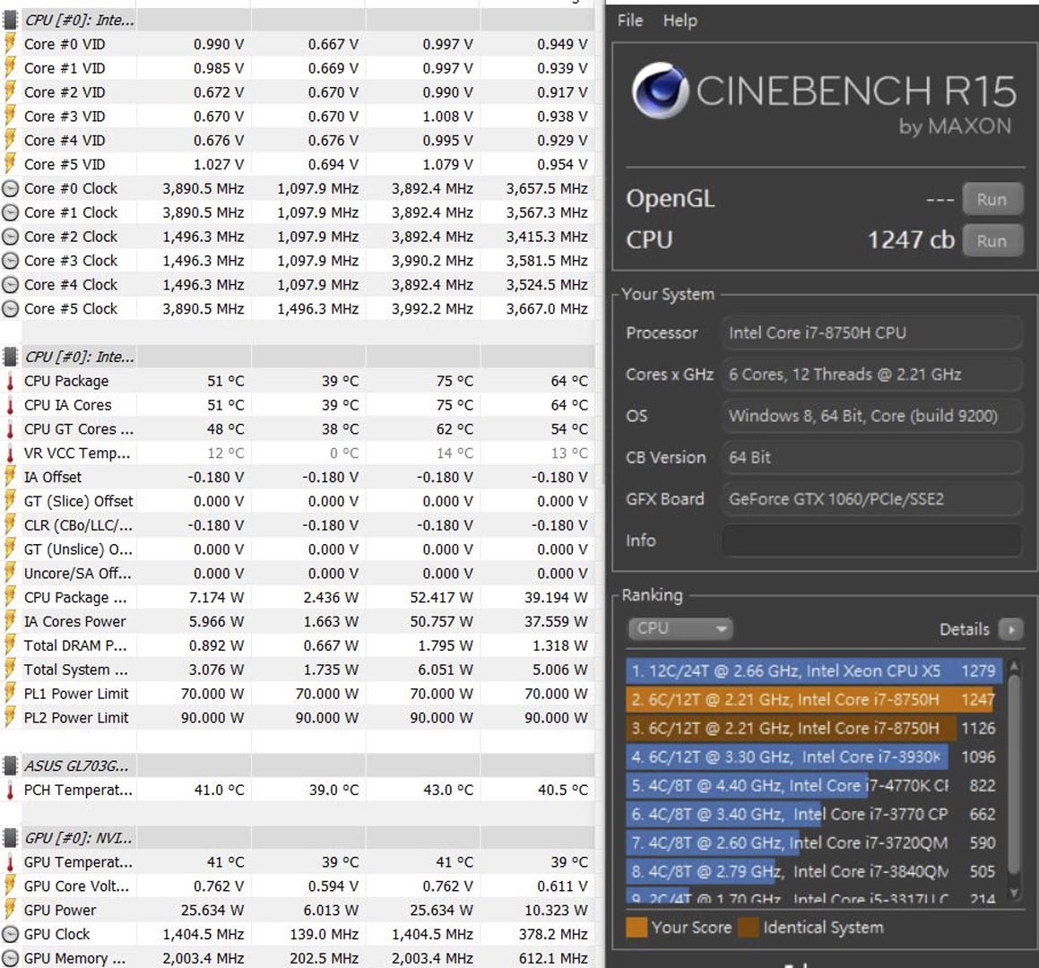Image resolution: width=1039 pixels, height=968 pixels.
Task: Open the Help menu in Cinebench
Action: (x=680, y=21)
